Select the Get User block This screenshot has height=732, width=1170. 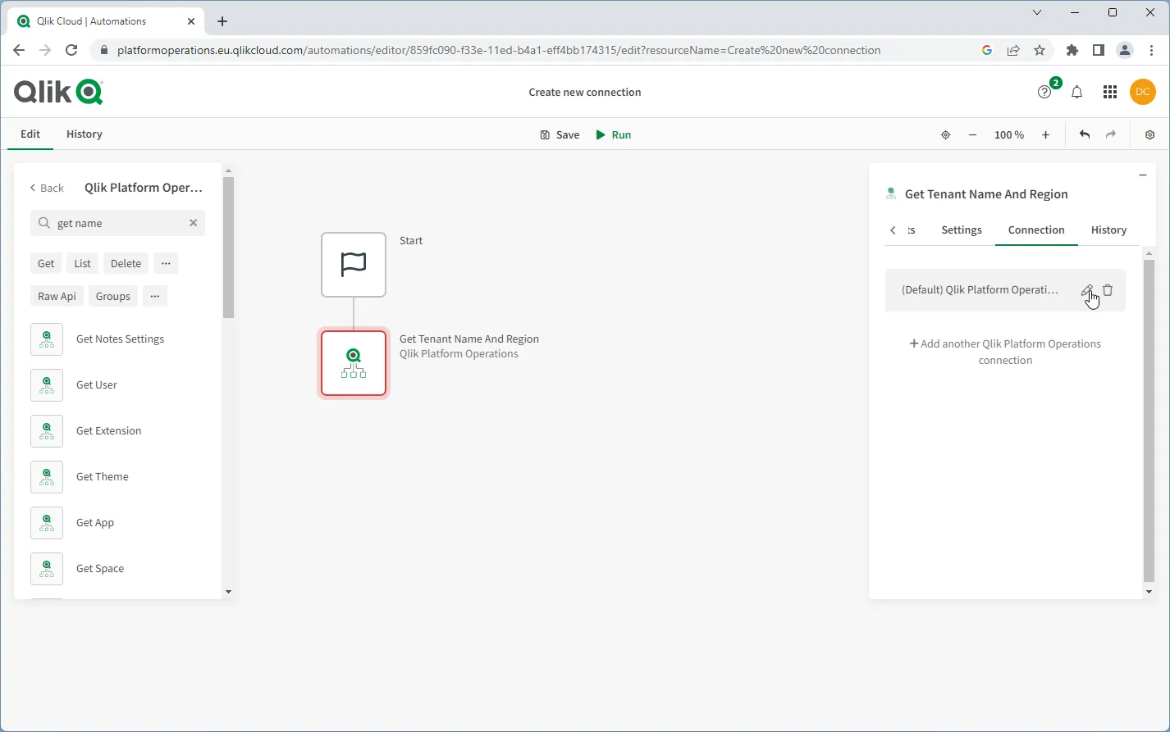click(96, 384)
